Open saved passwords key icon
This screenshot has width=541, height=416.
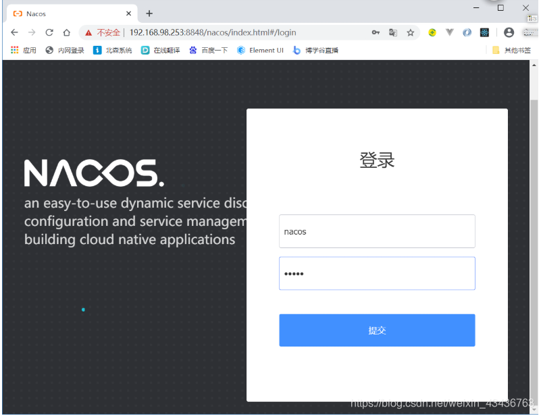click(376, 32)
